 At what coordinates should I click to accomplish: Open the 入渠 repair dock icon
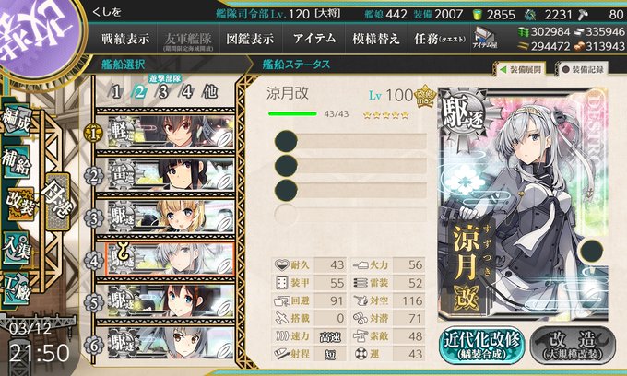pyautogui.click(x=16, y=248)
